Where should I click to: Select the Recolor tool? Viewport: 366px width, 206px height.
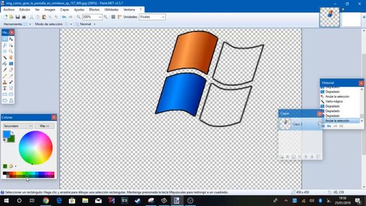click(x=11, y=82)
